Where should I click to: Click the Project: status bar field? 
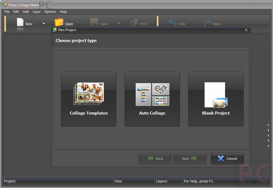58,181
